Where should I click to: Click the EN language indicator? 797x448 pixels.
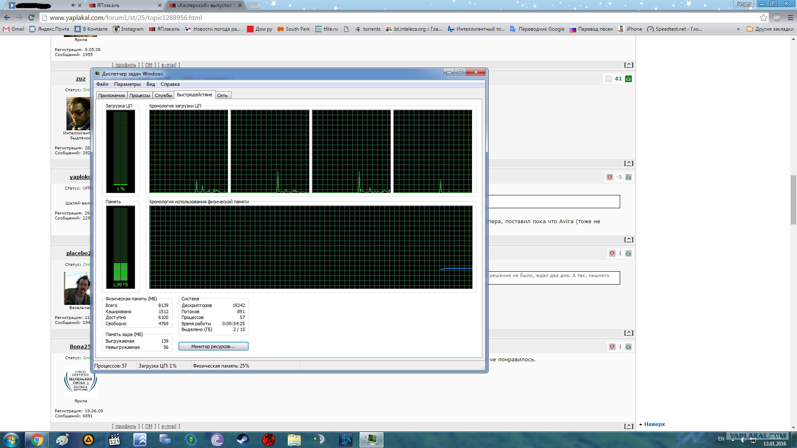pyautogui.click(x=721, y=439)
